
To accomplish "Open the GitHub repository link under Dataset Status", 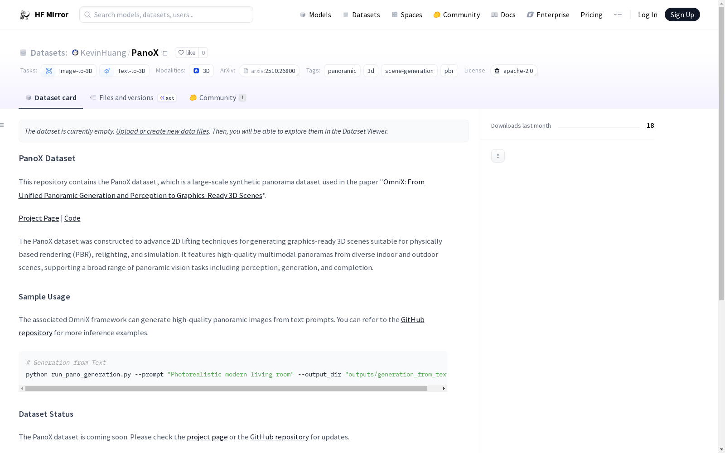I will click(280, 437).
